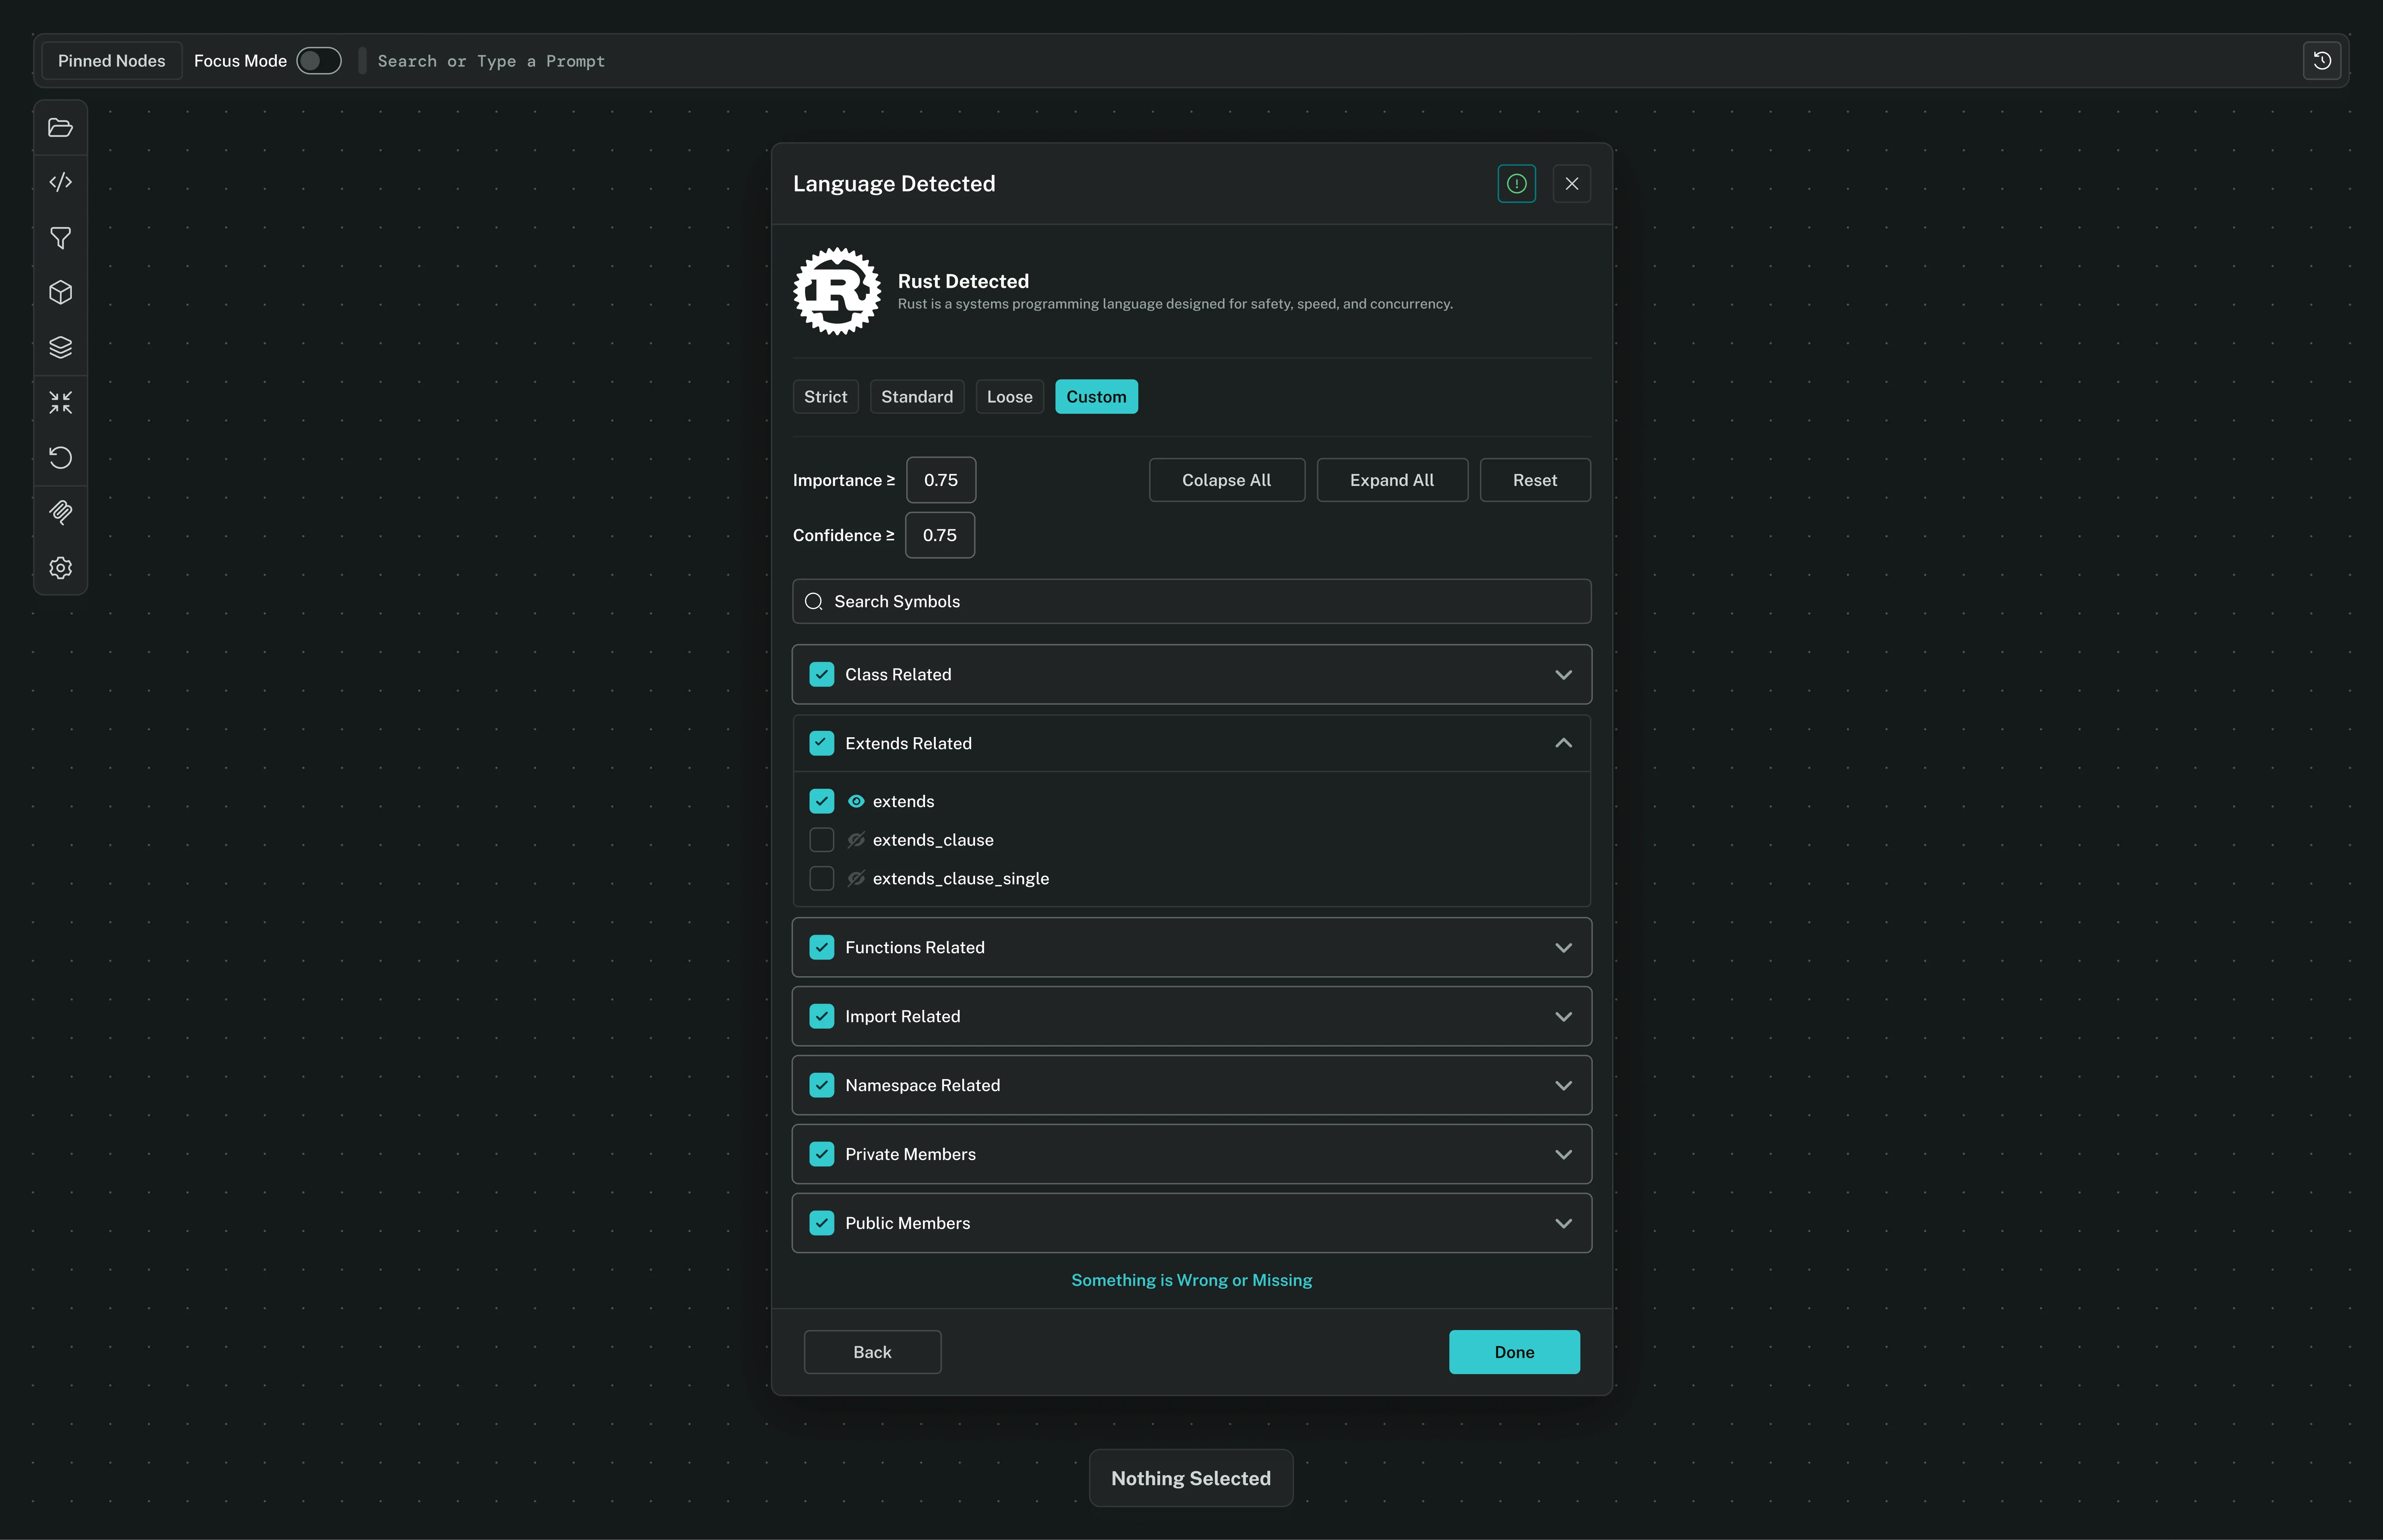
Task: Open Something is Wrong or Missing link
Action: pyautogui.click(x=1191, y=1280)
